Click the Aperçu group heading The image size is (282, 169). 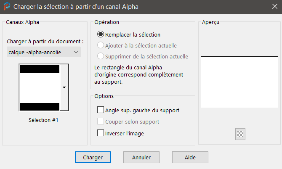click(x=210, y=22)
